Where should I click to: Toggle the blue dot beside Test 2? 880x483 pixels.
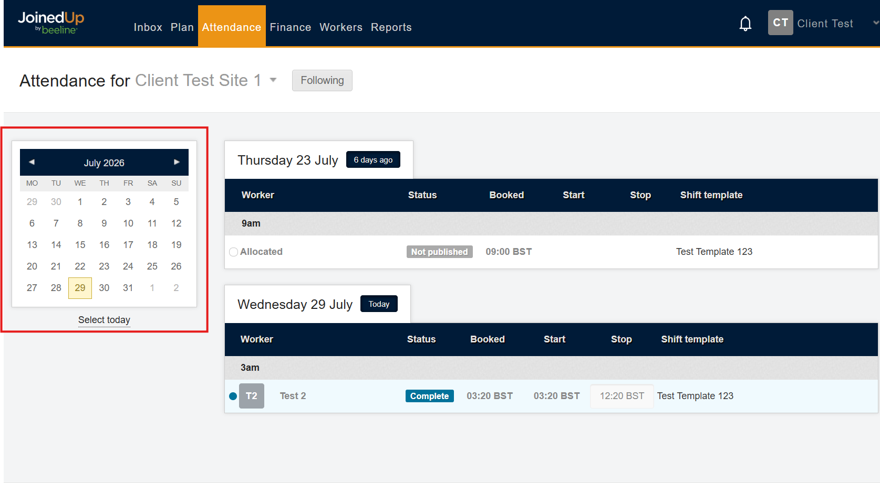pyautogui.click(x=233, y=396)
